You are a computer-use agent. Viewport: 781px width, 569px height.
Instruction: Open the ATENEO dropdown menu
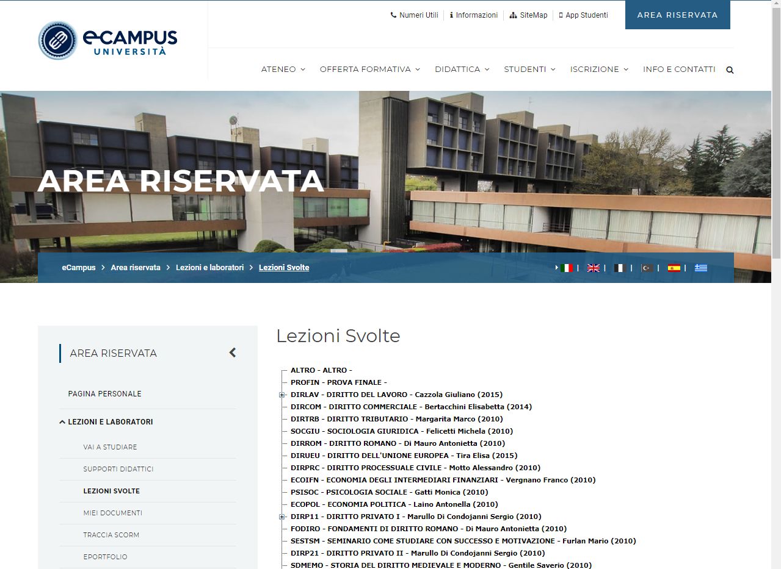[x=283, y=70]
